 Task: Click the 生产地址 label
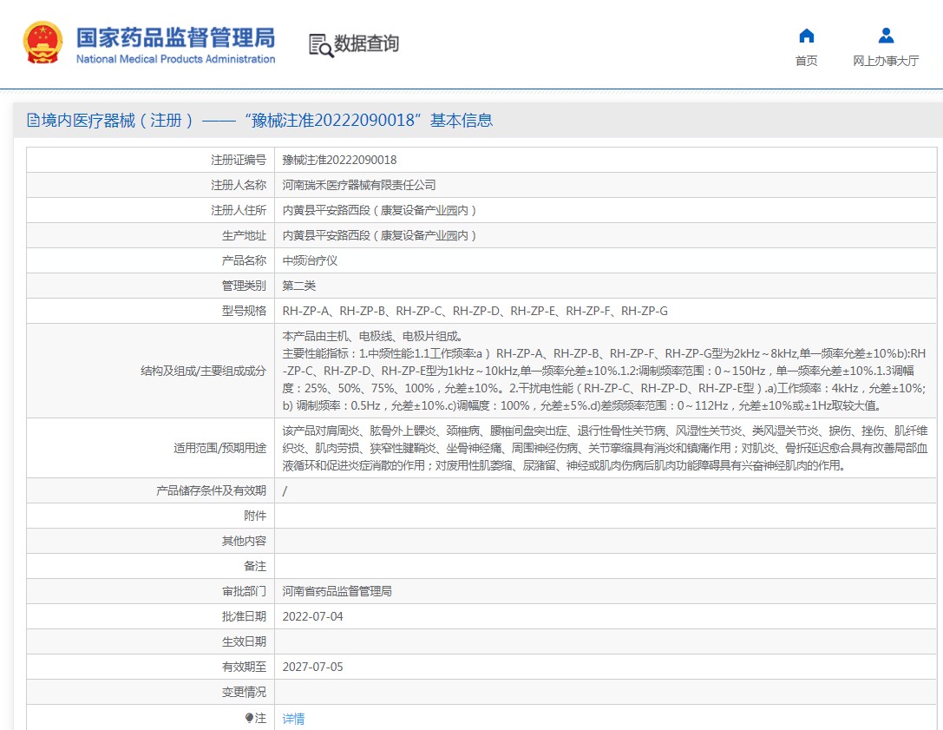tap(244, 235)
